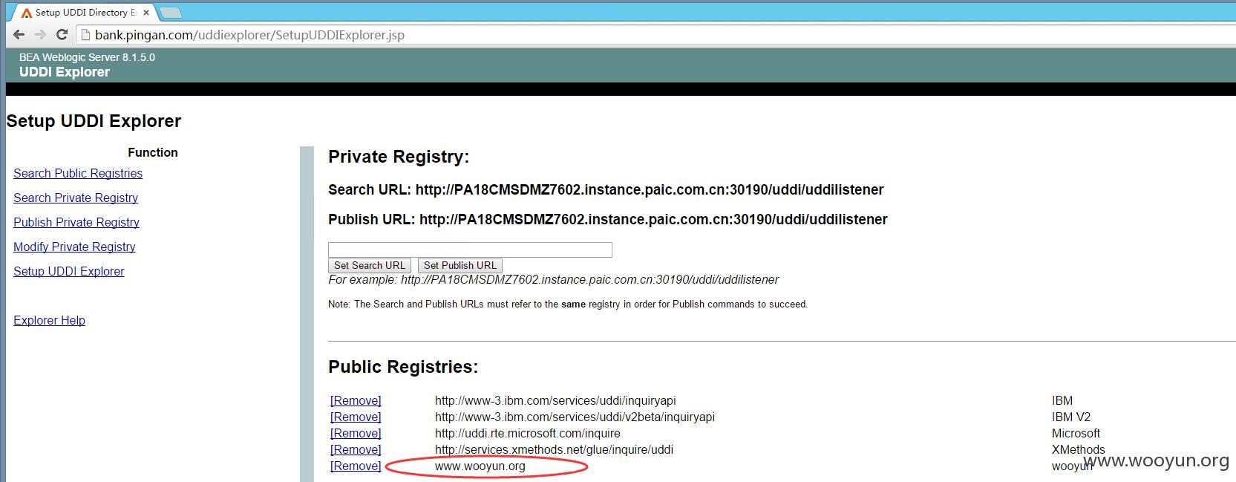Focus the registry URL text field
Viewport: 1236px width, 482px height.
470,250
